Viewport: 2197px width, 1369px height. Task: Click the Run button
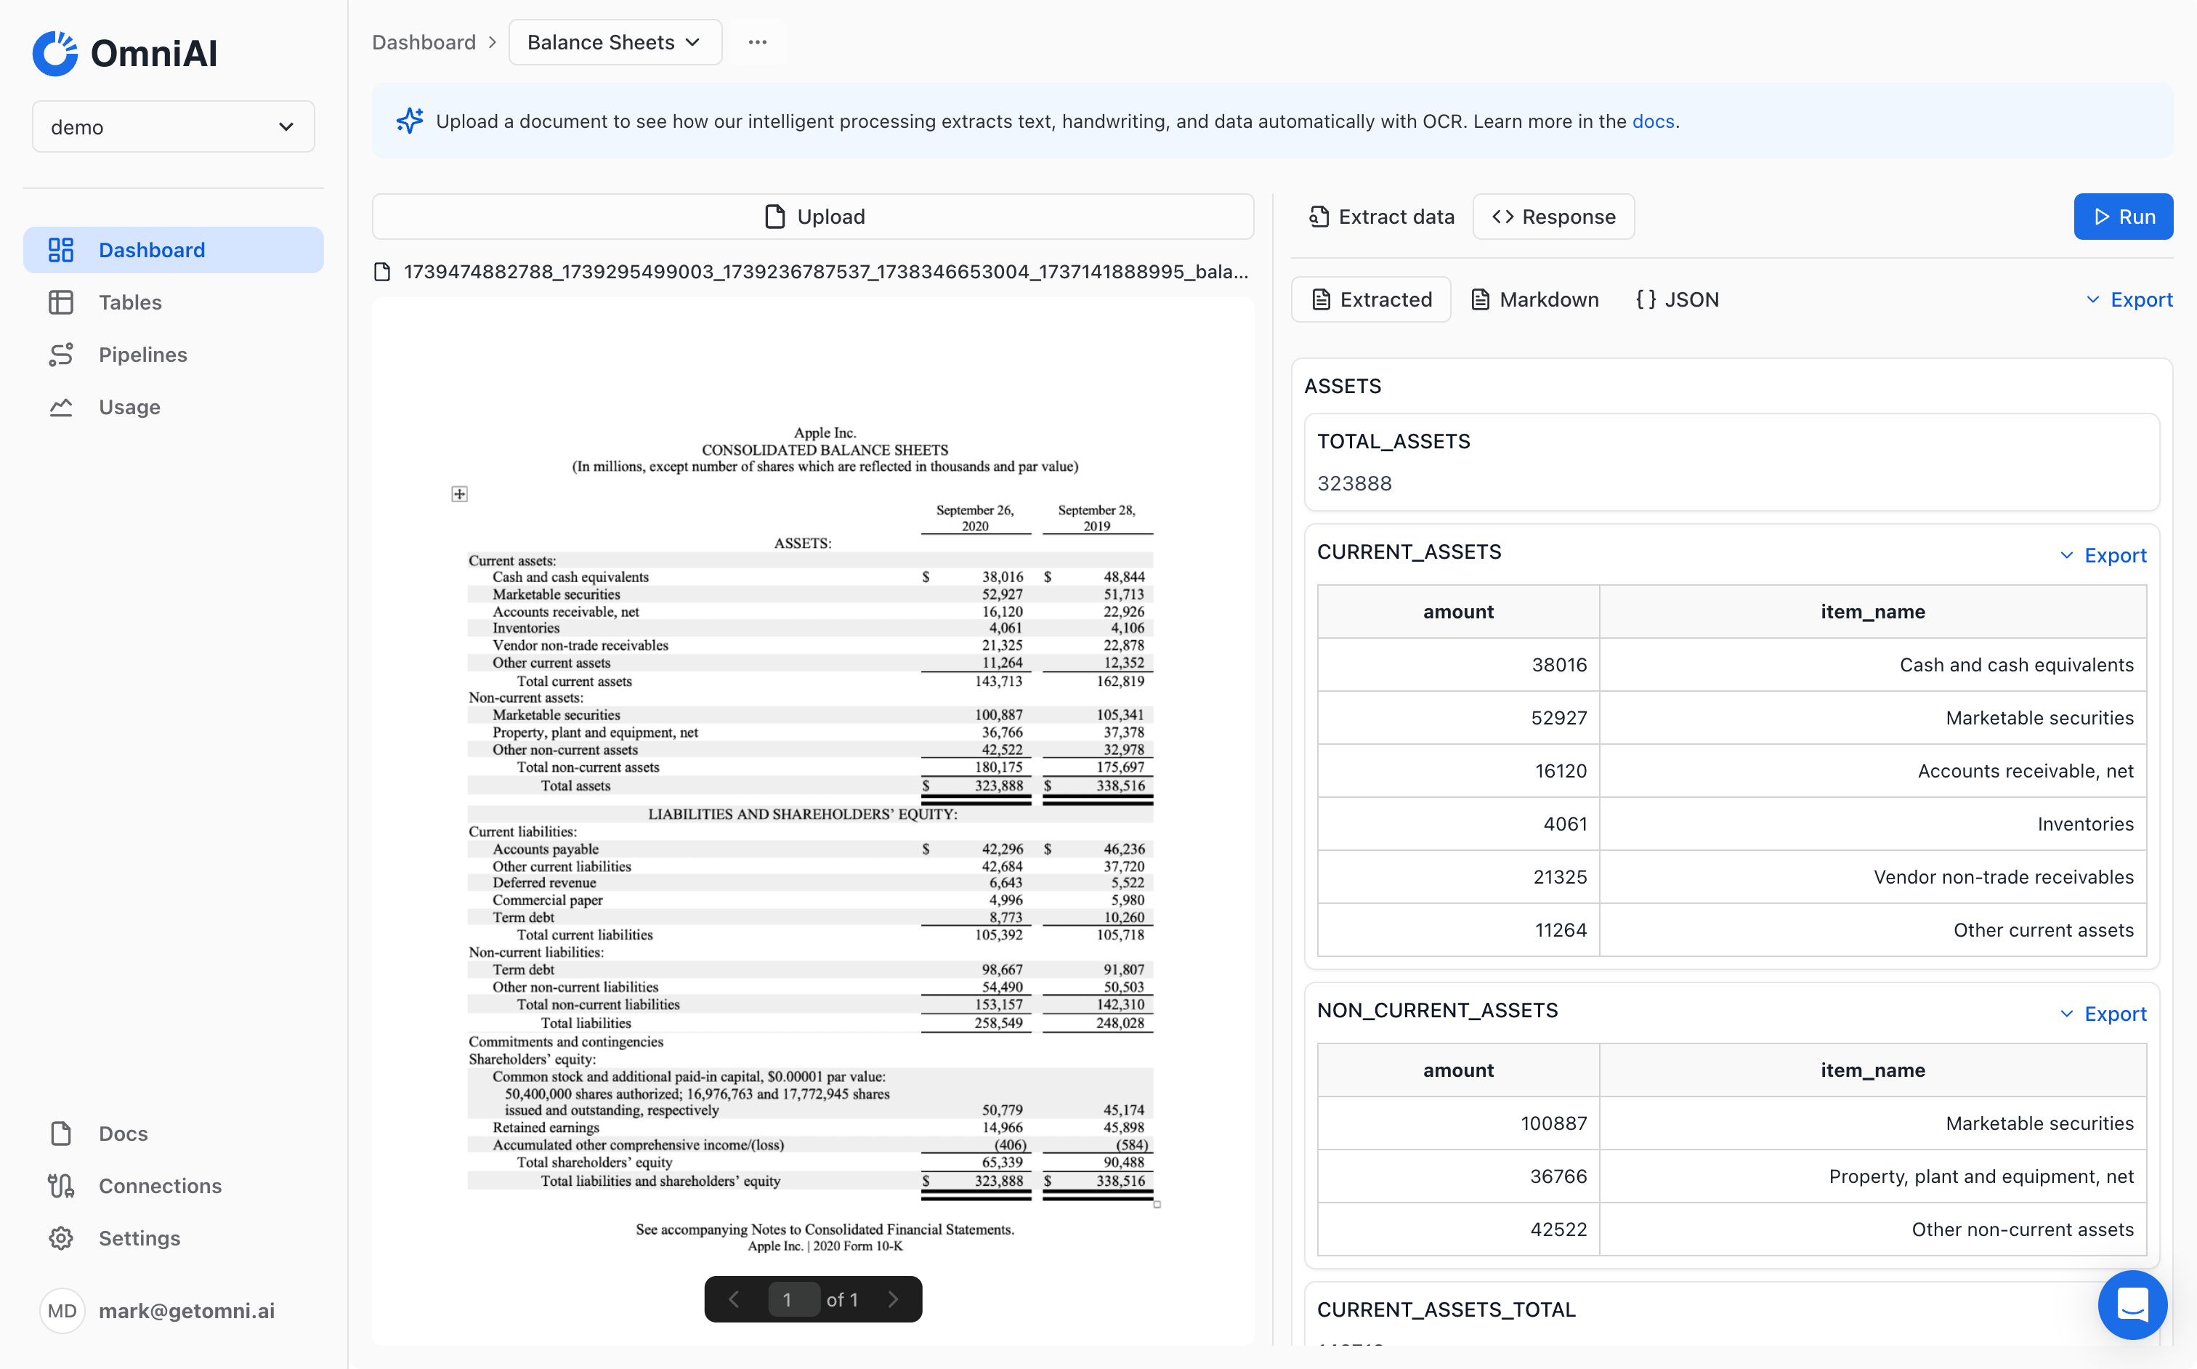[2123, 217]
